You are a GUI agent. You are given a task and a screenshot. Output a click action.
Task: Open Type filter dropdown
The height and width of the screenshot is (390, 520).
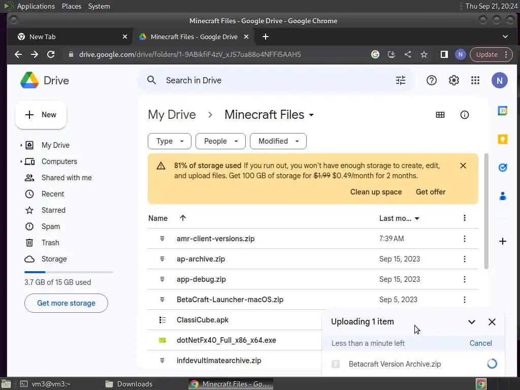point(170,141)
